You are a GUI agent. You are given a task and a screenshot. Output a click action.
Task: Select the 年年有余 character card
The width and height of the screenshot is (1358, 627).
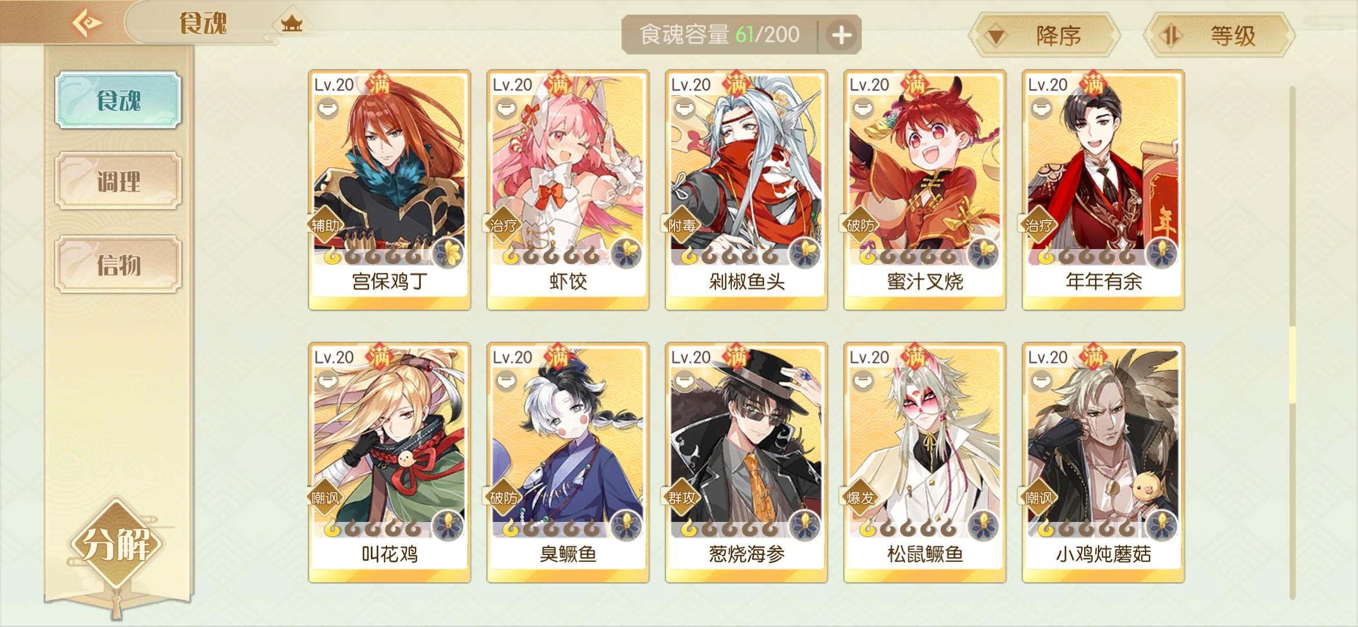[x=1103, y=190]
